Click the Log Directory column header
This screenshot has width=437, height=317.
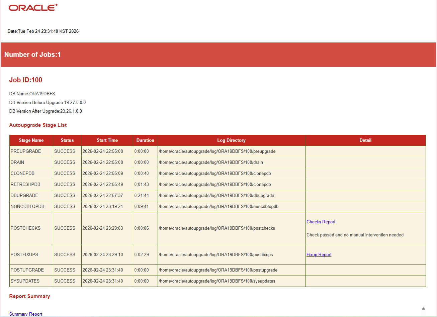point(231,140)
